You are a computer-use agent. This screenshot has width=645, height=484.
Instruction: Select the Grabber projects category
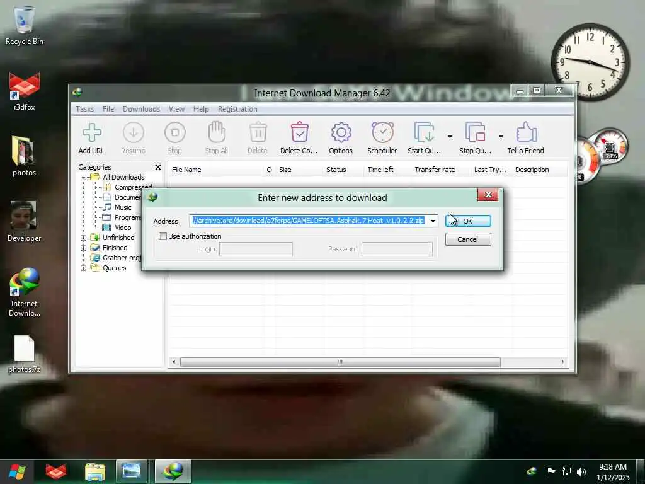tap(122, 258)
